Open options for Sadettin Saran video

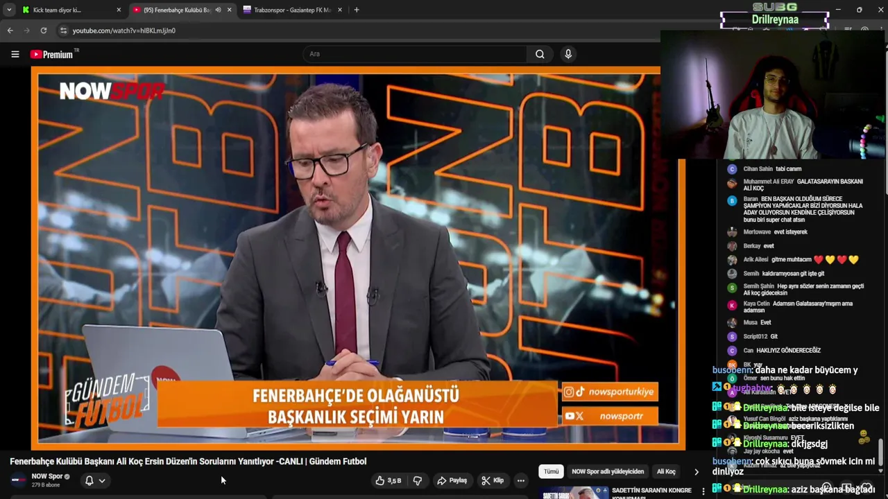point(703,491)
